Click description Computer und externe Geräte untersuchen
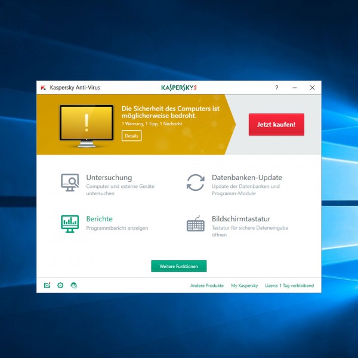 click(x=120, y=190)
